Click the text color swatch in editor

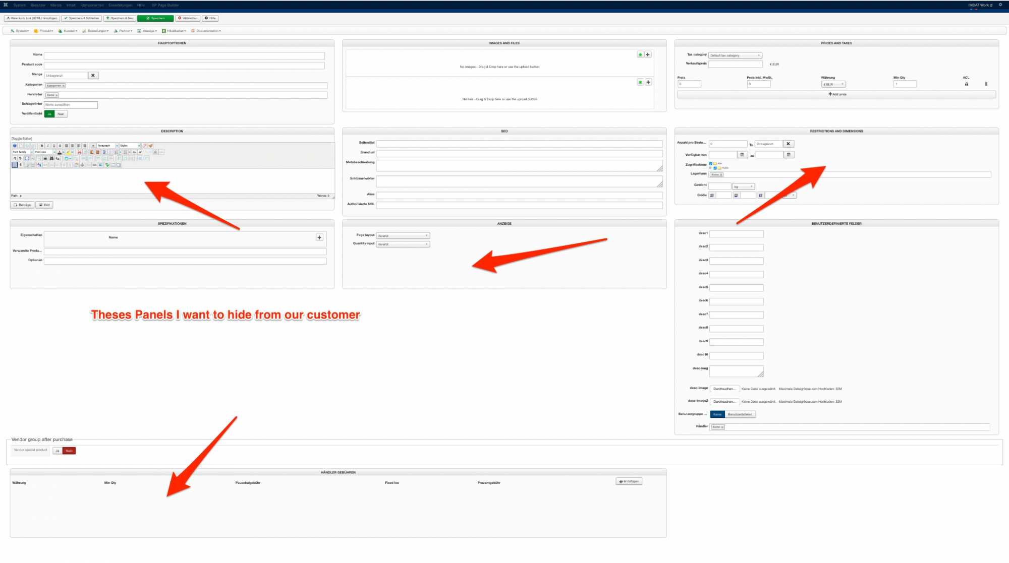[59, 152]
